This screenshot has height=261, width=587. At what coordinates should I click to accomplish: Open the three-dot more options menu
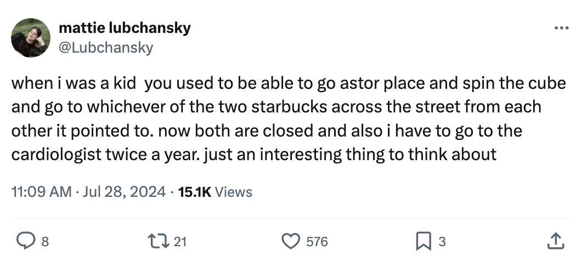coord(561,28)
